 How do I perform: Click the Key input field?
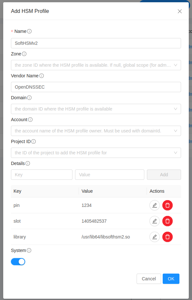41,174
